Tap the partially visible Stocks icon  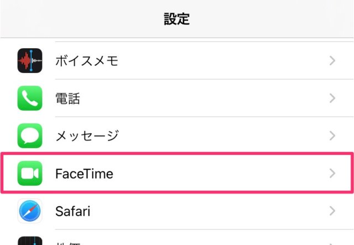point(30,241)
